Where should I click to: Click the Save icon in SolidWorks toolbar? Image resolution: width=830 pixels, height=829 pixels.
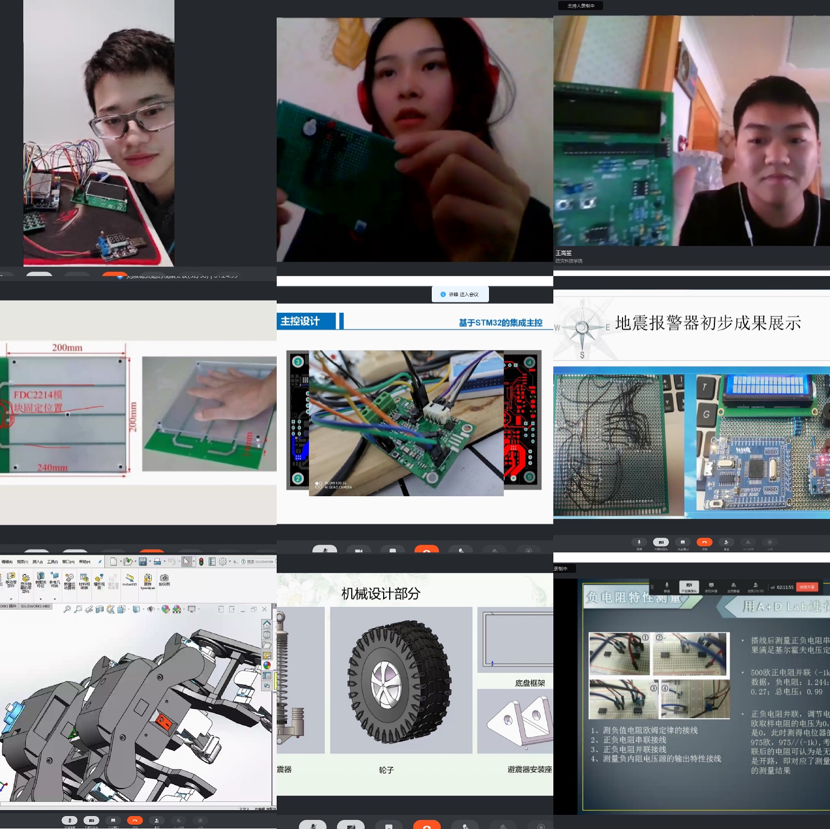click(142, 561)
